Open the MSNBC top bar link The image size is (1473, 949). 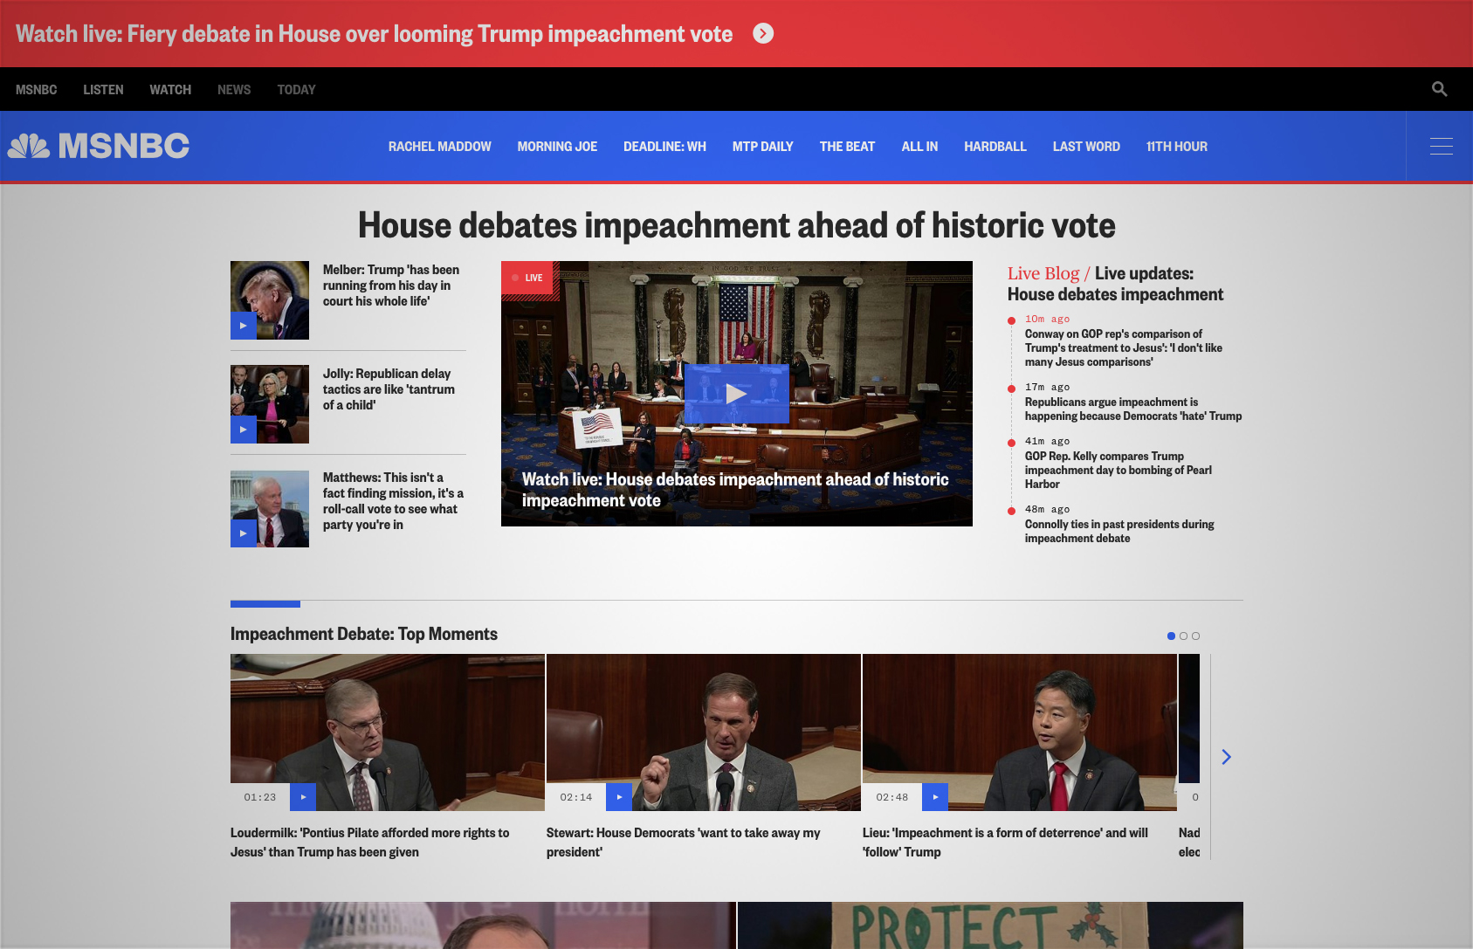(36, 90)
